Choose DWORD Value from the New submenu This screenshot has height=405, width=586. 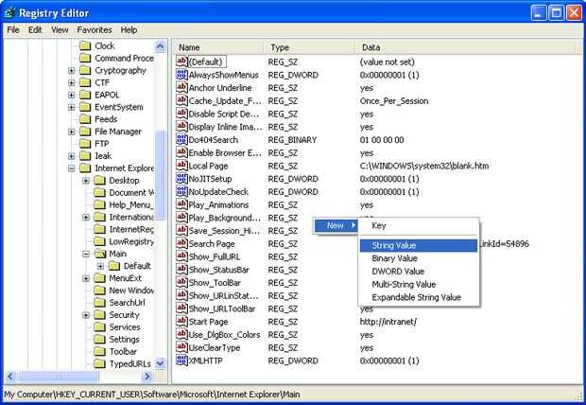pyautogui.click(x=419, y=272)
